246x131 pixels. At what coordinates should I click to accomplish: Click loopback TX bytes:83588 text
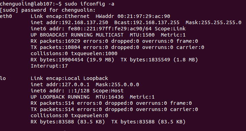tap(133, 122)
